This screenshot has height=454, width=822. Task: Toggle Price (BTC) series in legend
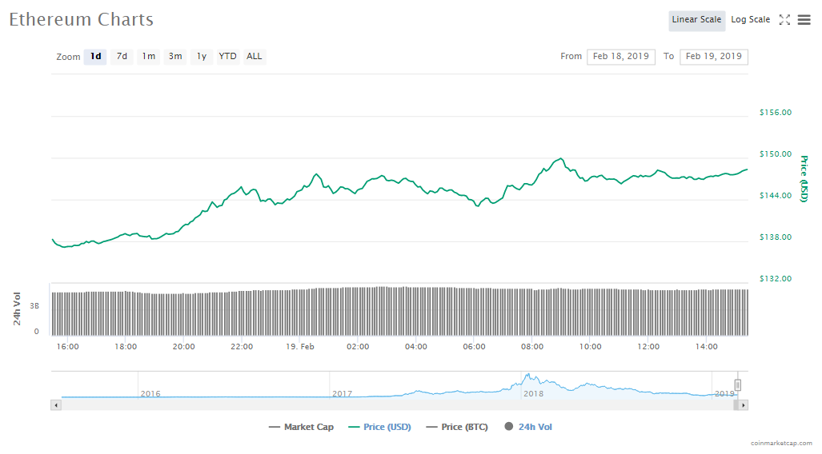(457, 427)
